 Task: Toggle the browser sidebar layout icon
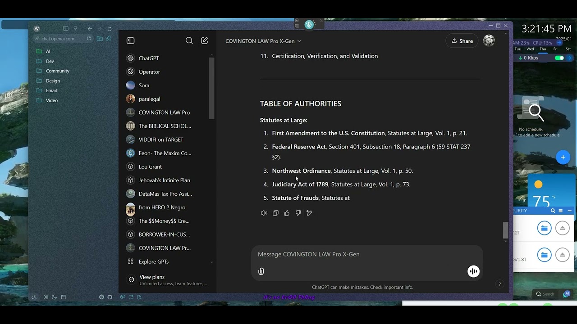(66, 29)
